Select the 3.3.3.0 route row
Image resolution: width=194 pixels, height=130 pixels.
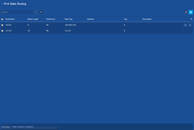click(x=97, y=31)
